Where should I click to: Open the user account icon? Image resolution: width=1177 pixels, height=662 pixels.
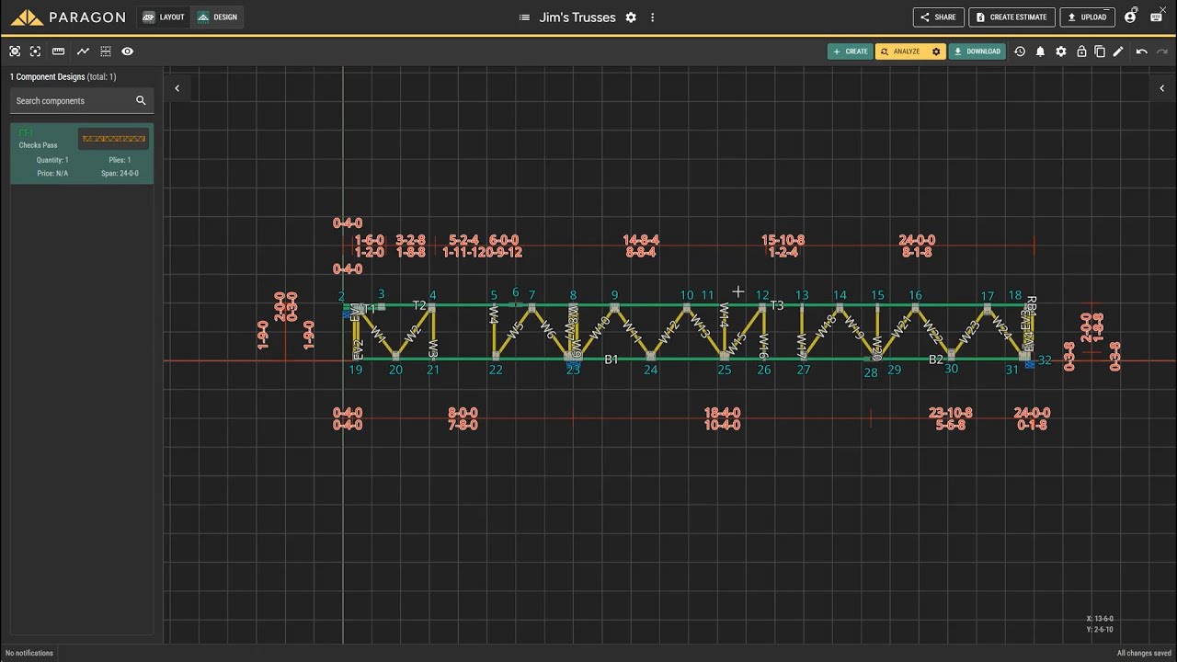click(x=1130, y=17)
